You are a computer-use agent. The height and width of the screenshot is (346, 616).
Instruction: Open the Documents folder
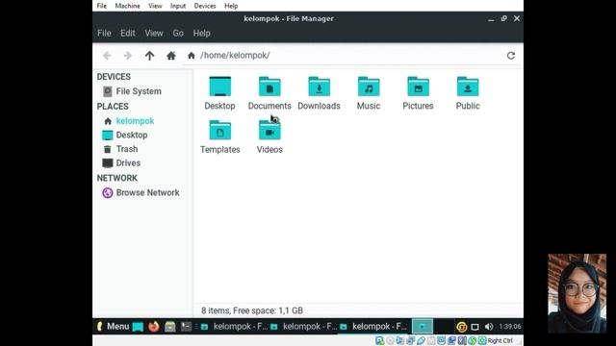tap(269, 93)
